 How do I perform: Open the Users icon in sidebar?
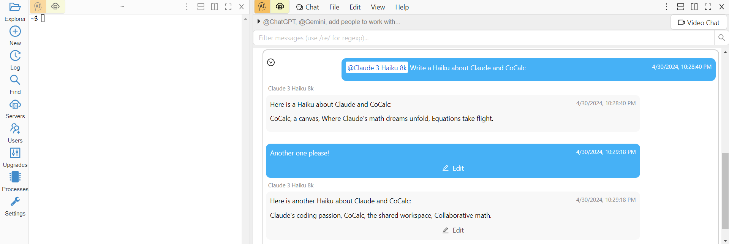point(15,129)
